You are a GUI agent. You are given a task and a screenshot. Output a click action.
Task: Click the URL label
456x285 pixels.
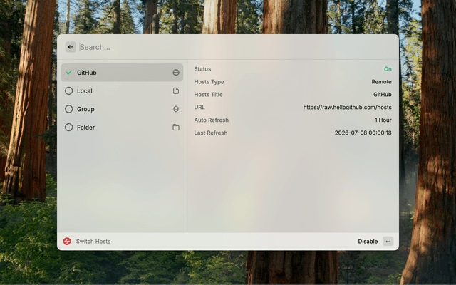[x=199, y=108]
